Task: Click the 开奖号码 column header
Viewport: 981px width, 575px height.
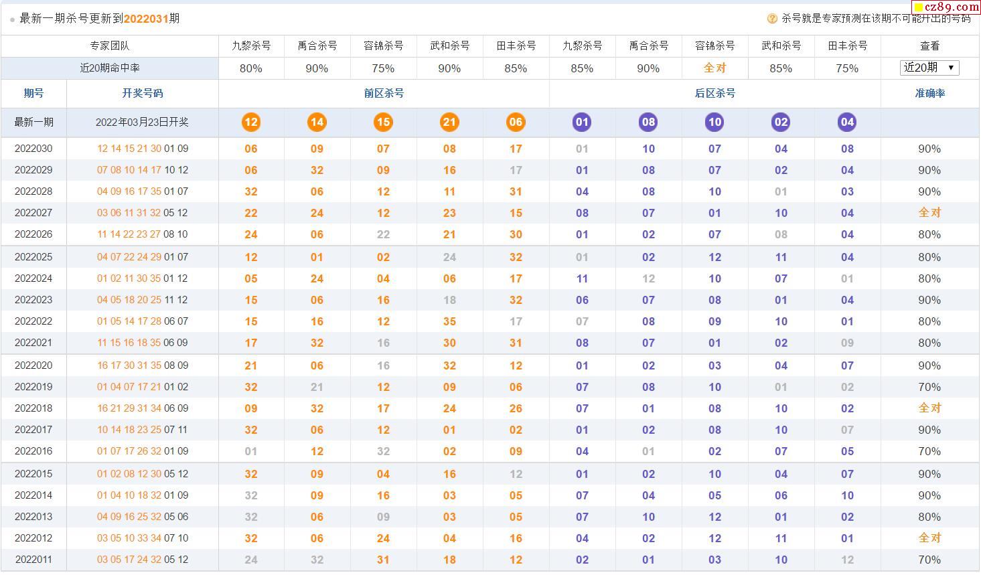Action: (142, 93)
